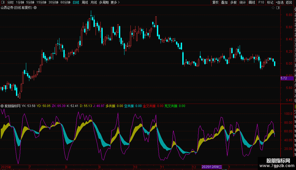The image size is (296, 170).
Task: Open F10 company information
Action: [x=261, y=2]
